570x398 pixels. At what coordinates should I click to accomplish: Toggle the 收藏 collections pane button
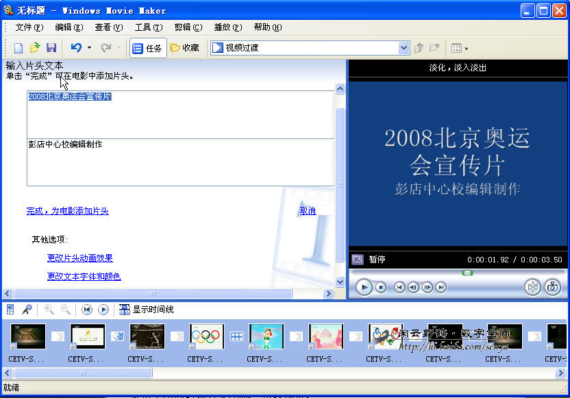(185, 48)
